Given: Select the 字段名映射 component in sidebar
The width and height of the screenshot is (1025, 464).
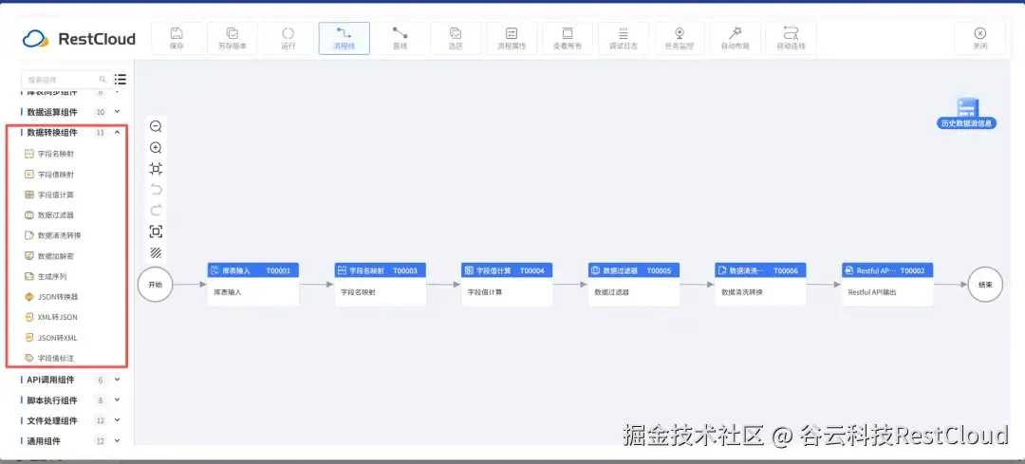Looking at the screenshot, I should coord(49,155).
